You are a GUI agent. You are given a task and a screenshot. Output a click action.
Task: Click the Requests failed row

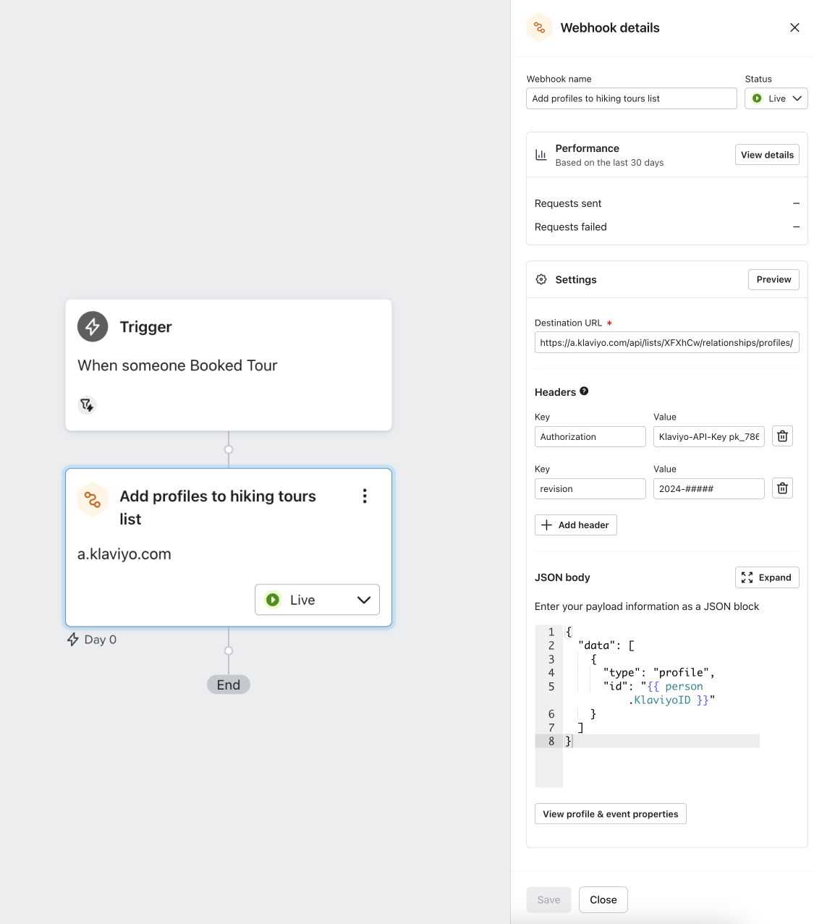tap(666, 226)
